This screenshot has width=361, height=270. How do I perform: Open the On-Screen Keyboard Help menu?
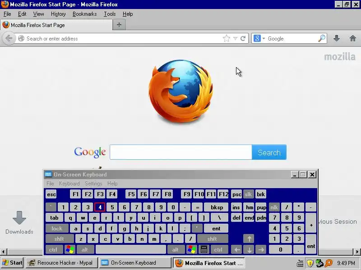point(112,184)
